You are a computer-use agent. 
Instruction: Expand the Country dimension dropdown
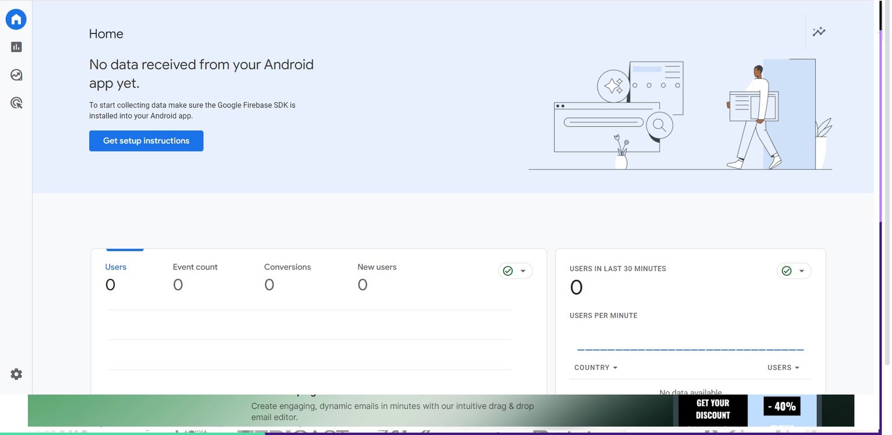point(596,368)
